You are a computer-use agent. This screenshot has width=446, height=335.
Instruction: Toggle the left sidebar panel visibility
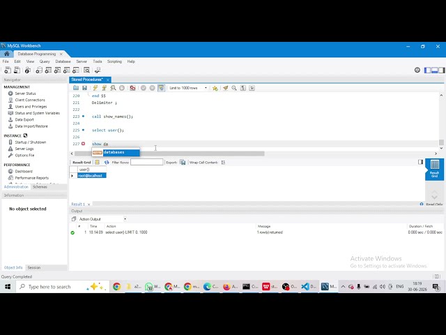pyautogui.click(x=427, y=70)
